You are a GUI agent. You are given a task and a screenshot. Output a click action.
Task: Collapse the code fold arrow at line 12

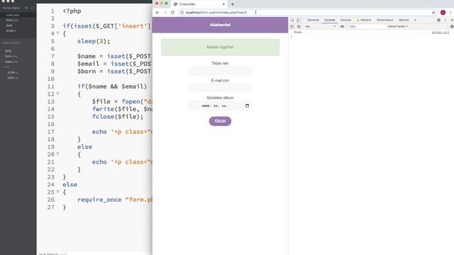[x=57, y=93]
